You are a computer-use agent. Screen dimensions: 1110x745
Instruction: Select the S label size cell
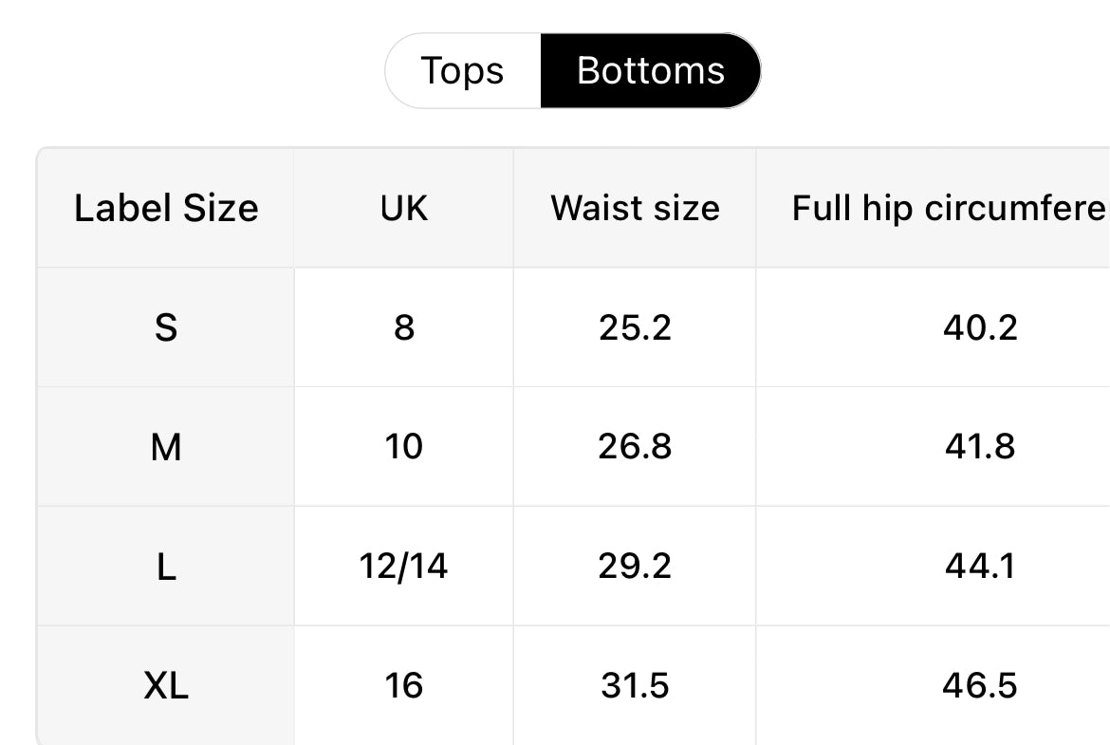tap(166, 327)
